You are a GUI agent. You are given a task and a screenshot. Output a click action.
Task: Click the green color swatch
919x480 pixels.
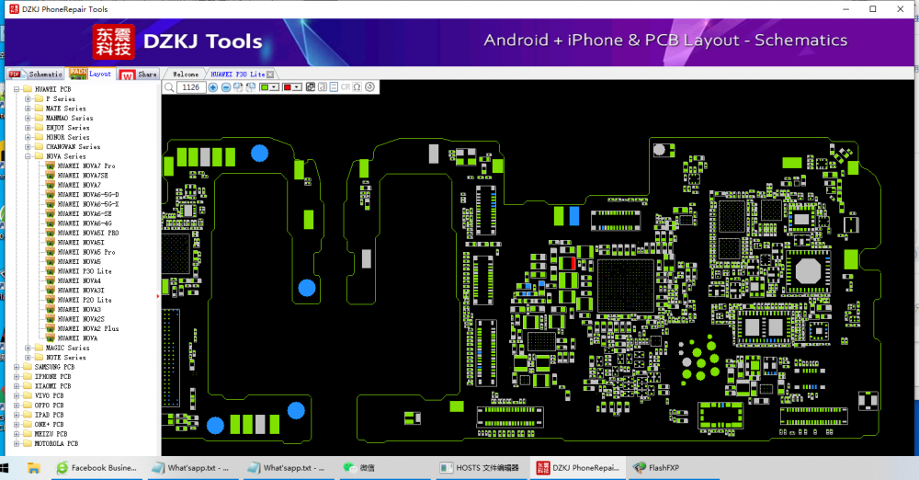click(265, 87)
